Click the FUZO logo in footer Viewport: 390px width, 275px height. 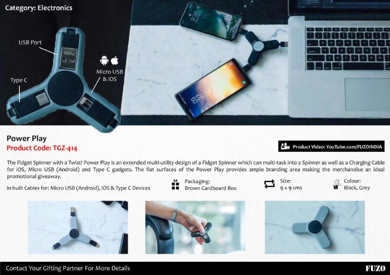pyautogui.click(x=375, y=268)
